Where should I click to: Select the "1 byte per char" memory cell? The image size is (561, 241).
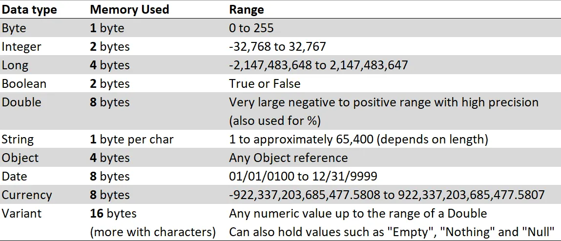[132, 140]
